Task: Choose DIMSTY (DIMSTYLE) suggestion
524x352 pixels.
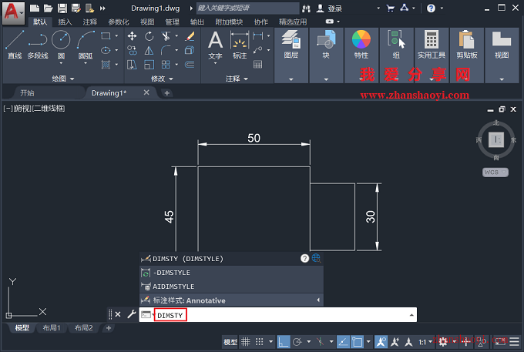Action: coord(231,259)
